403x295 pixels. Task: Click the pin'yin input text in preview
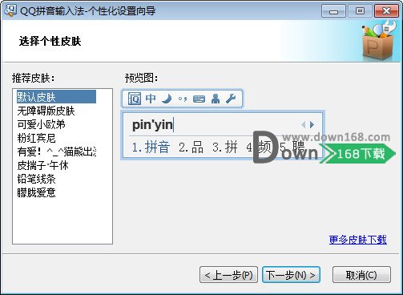pyautogui.click(x=152, y=124)
